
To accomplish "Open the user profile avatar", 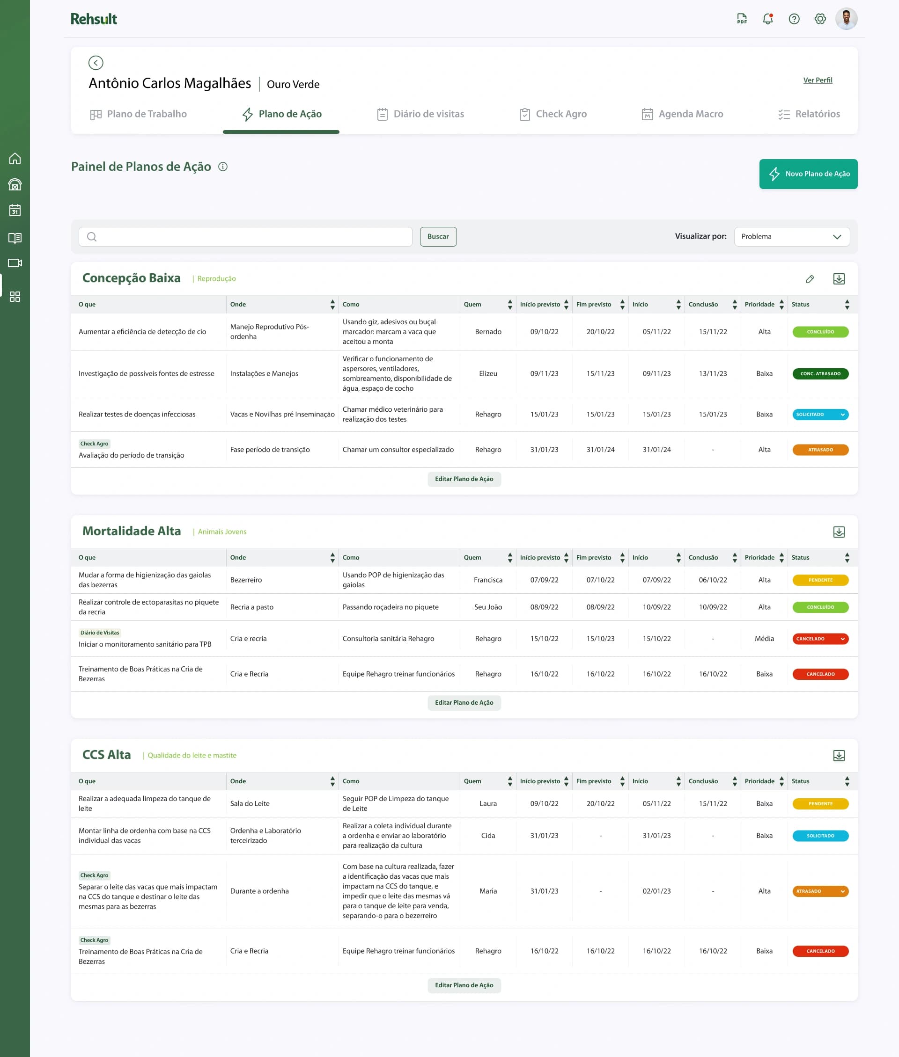I will coord(846,19).
